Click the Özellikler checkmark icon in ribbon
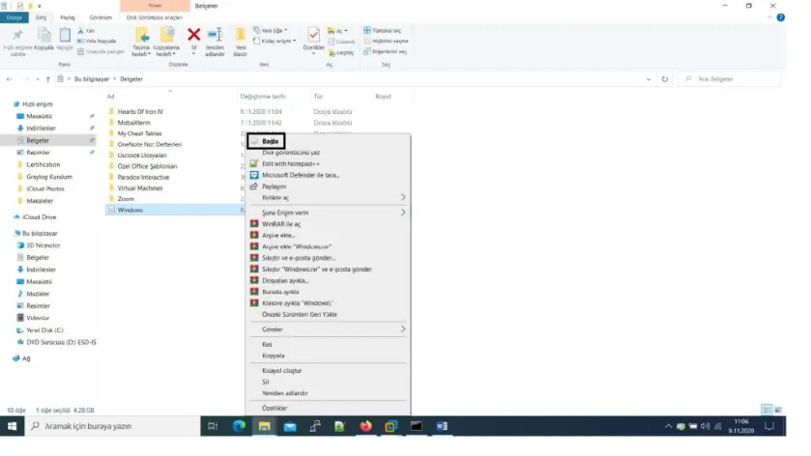The image size is (811, 456). click(x=314, y=35)
